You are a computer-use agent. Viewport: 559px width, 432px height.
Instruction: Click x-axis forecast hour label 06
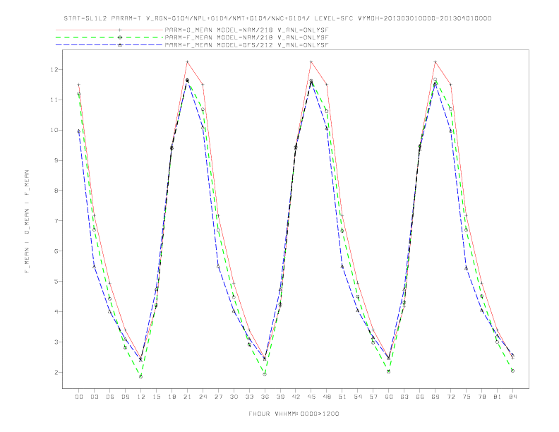tap(110, 397)
